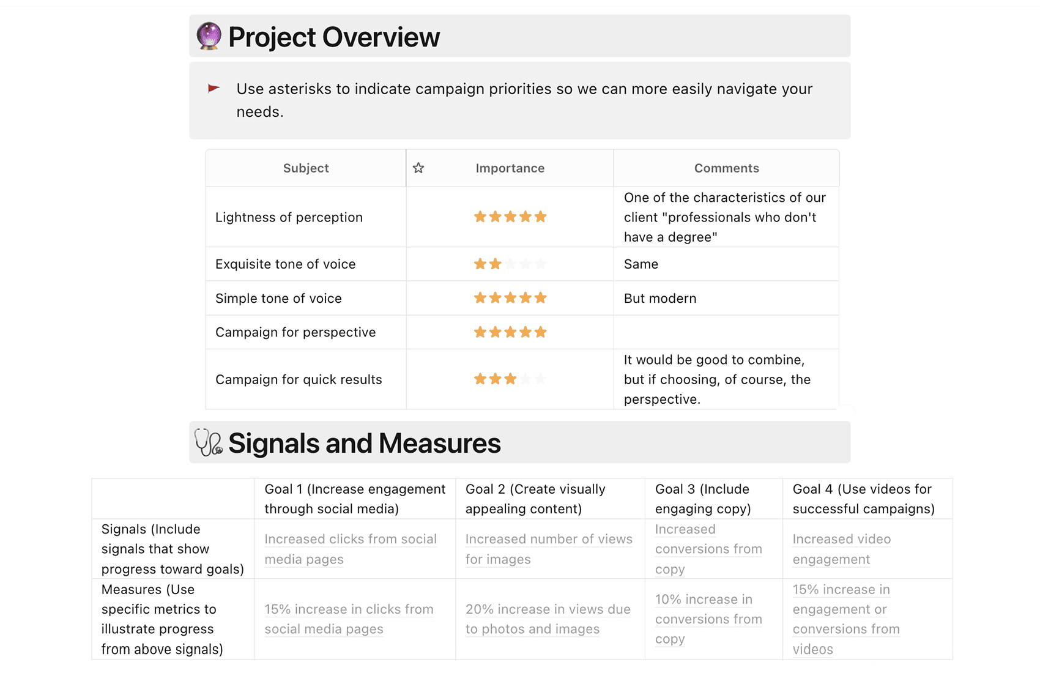Click 'Increased clicks from social media pages' cell

point(355,549)
